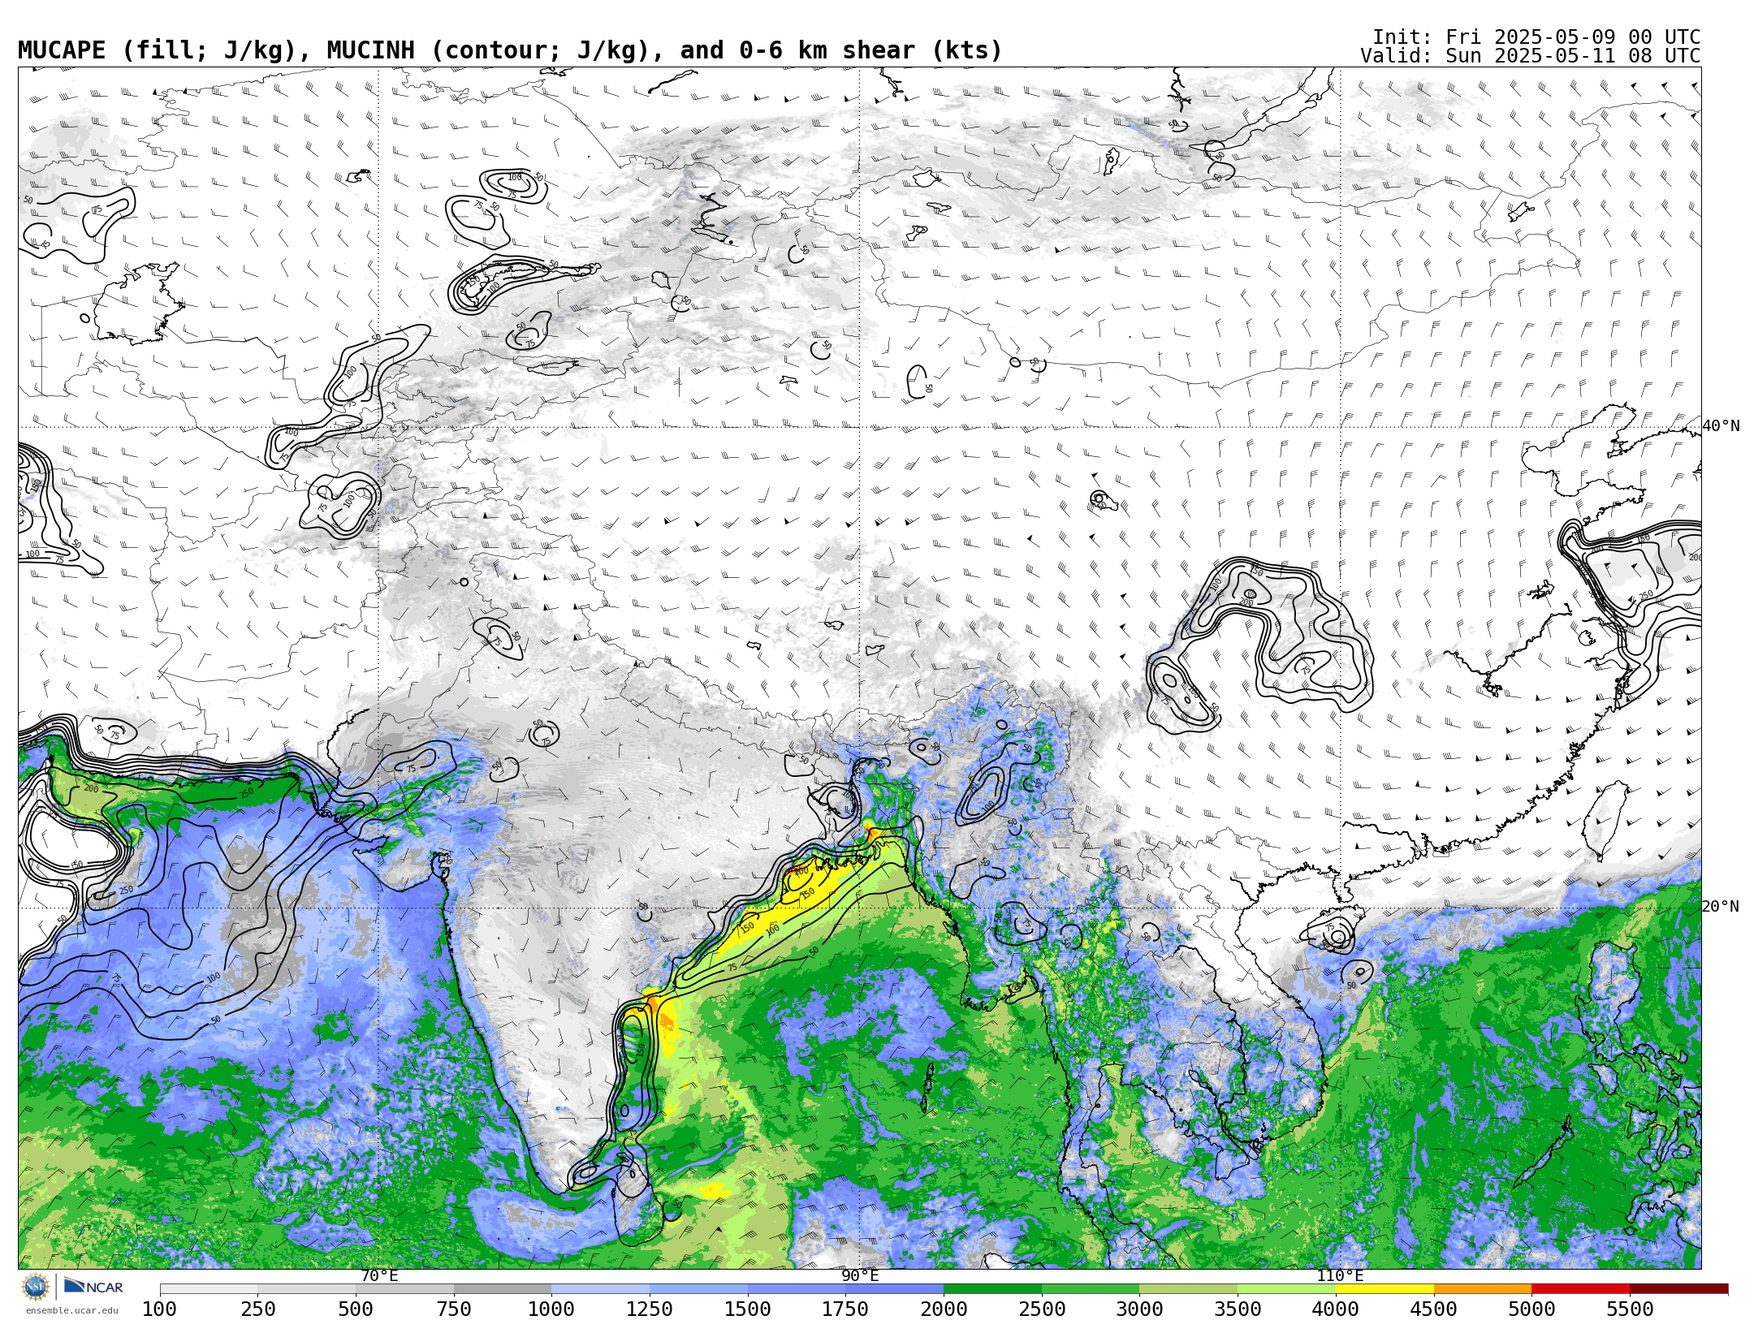
Task: Click the yellow 4000-4500 legend swatch
Action: point(1385,1289)
